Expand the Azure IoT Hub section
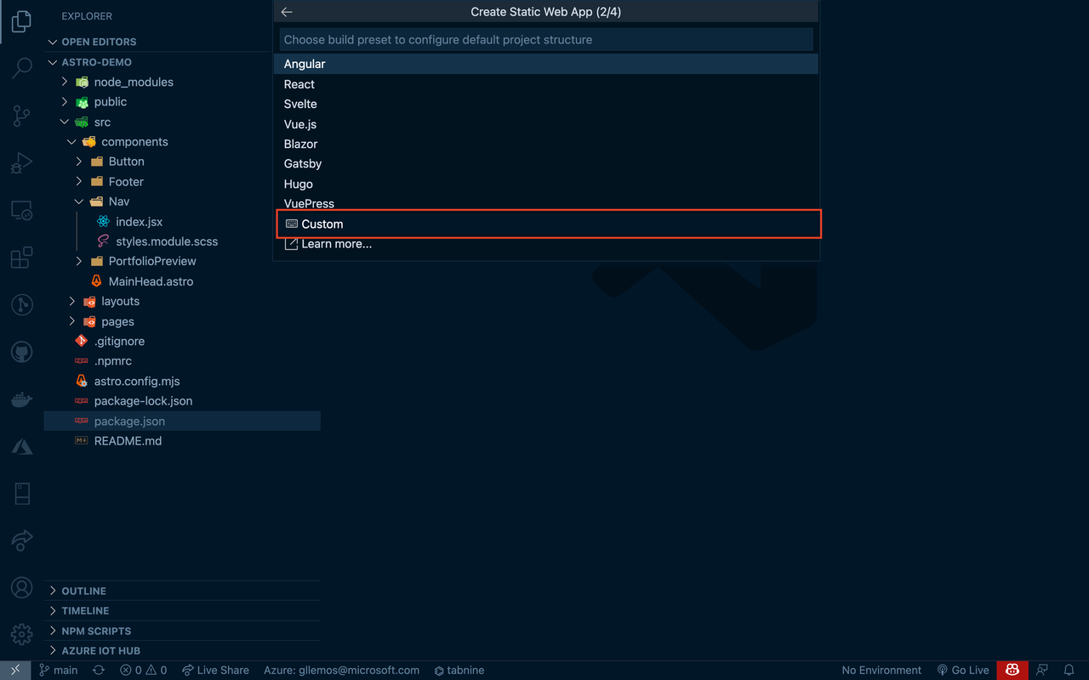Viewport: 1089px width, 680px height. coord(182,650)
